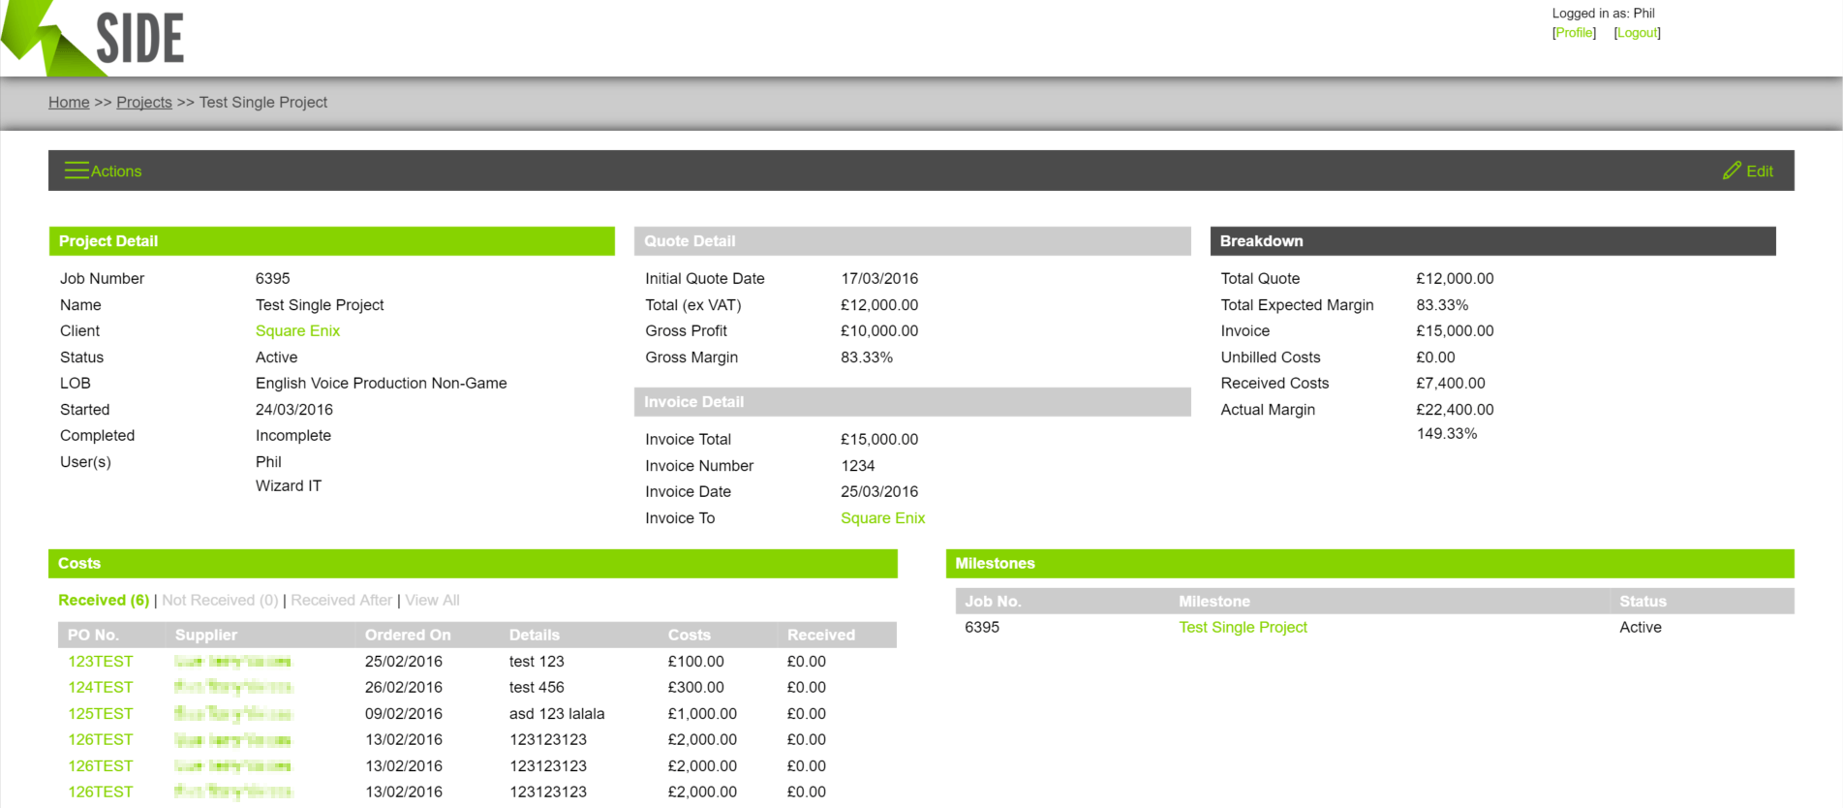1843x808 pixels.
Task: Click the details cell 'asd 123 lalala'
Action: tap(557, 714)
